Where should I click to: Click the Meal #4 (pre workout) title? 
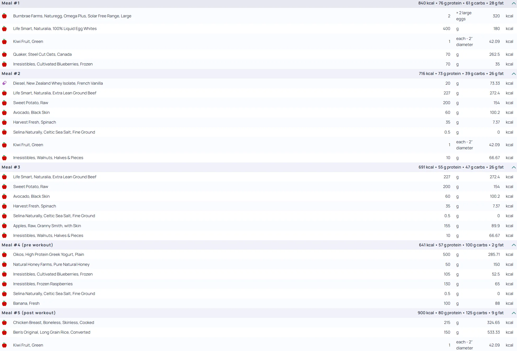tap(27, 245)
